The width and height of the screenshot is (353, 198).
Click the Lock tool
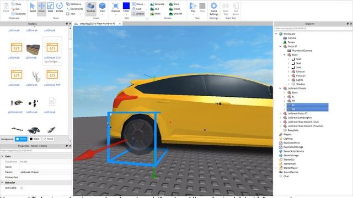[137, 9]
